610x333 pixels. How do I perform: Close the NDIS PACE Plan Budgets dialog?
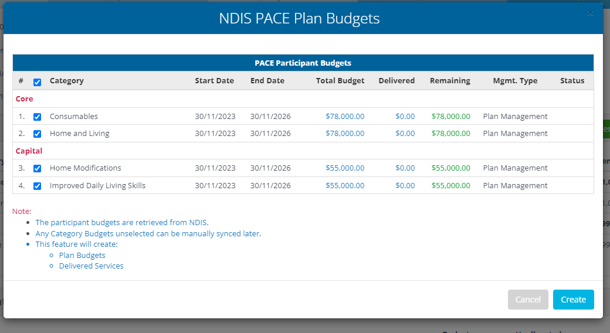point(590,13)
